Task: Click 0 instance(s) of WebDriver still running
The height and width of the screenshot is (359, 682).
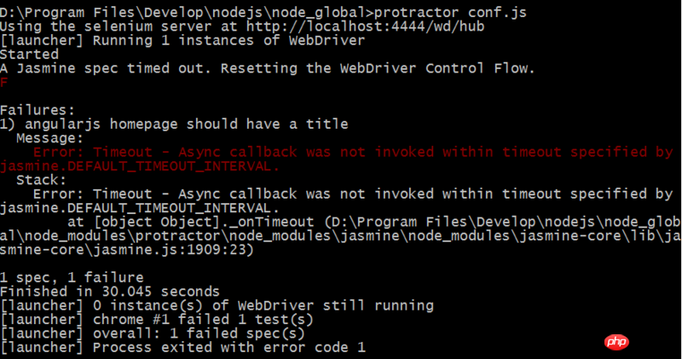Action: coord(263,305)
